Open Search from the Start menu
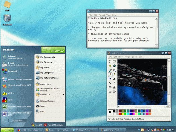Viewport: 176px width, 132px height. (50, 106)
